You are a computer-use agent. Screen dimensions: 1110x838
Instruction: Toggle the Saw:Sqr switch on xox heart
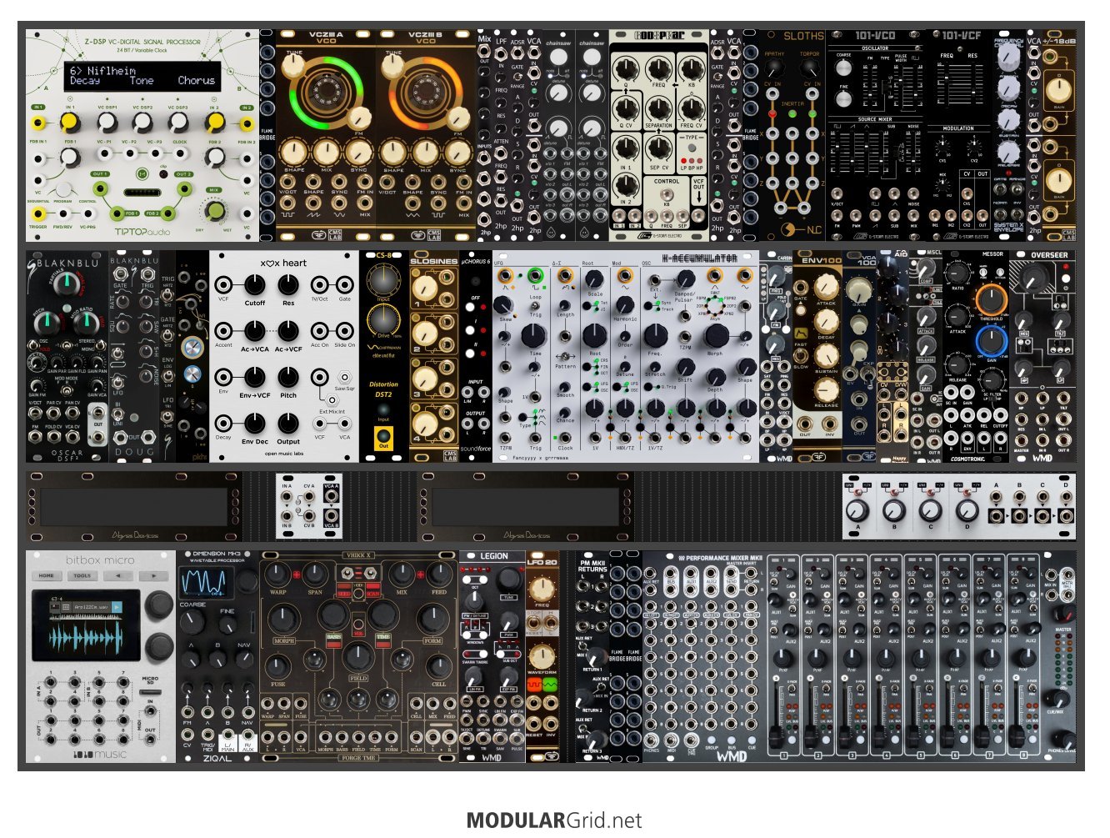coord(345,378)
